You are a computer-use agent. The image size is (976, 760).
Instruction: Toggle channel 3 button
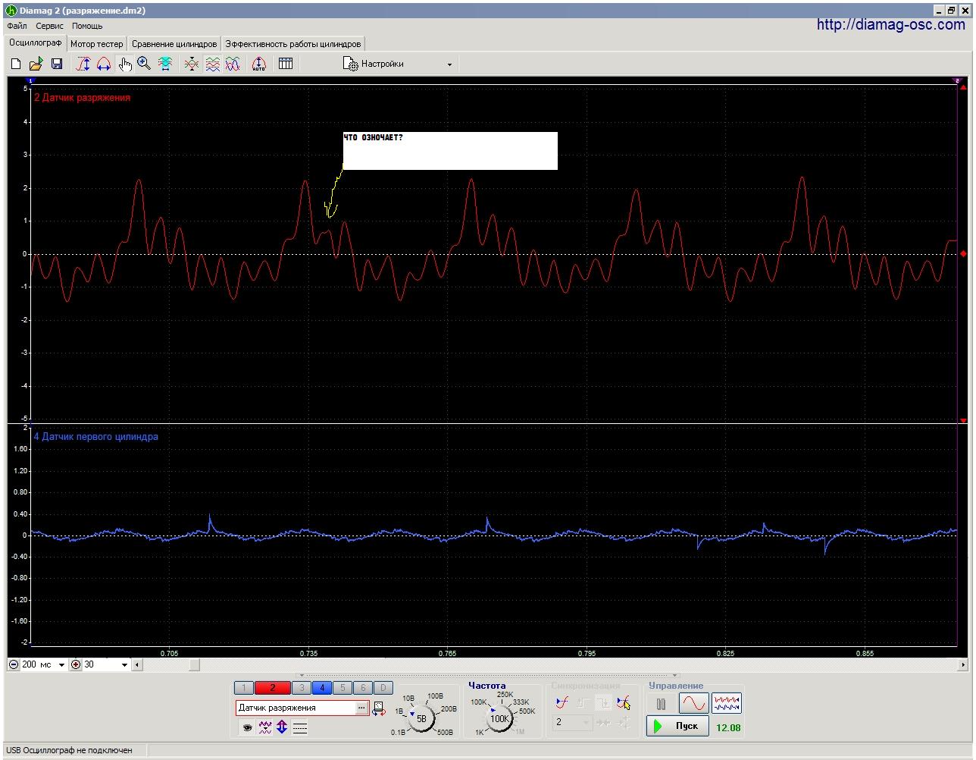pos(302,688)
